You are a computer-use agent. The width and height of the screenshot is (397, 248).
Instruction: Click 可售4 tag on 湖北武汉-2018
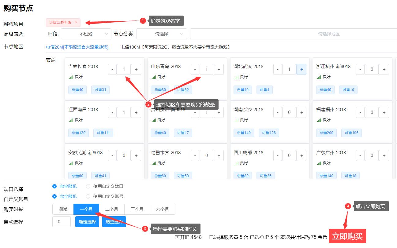pyautogui.click(x=265, y=89)
